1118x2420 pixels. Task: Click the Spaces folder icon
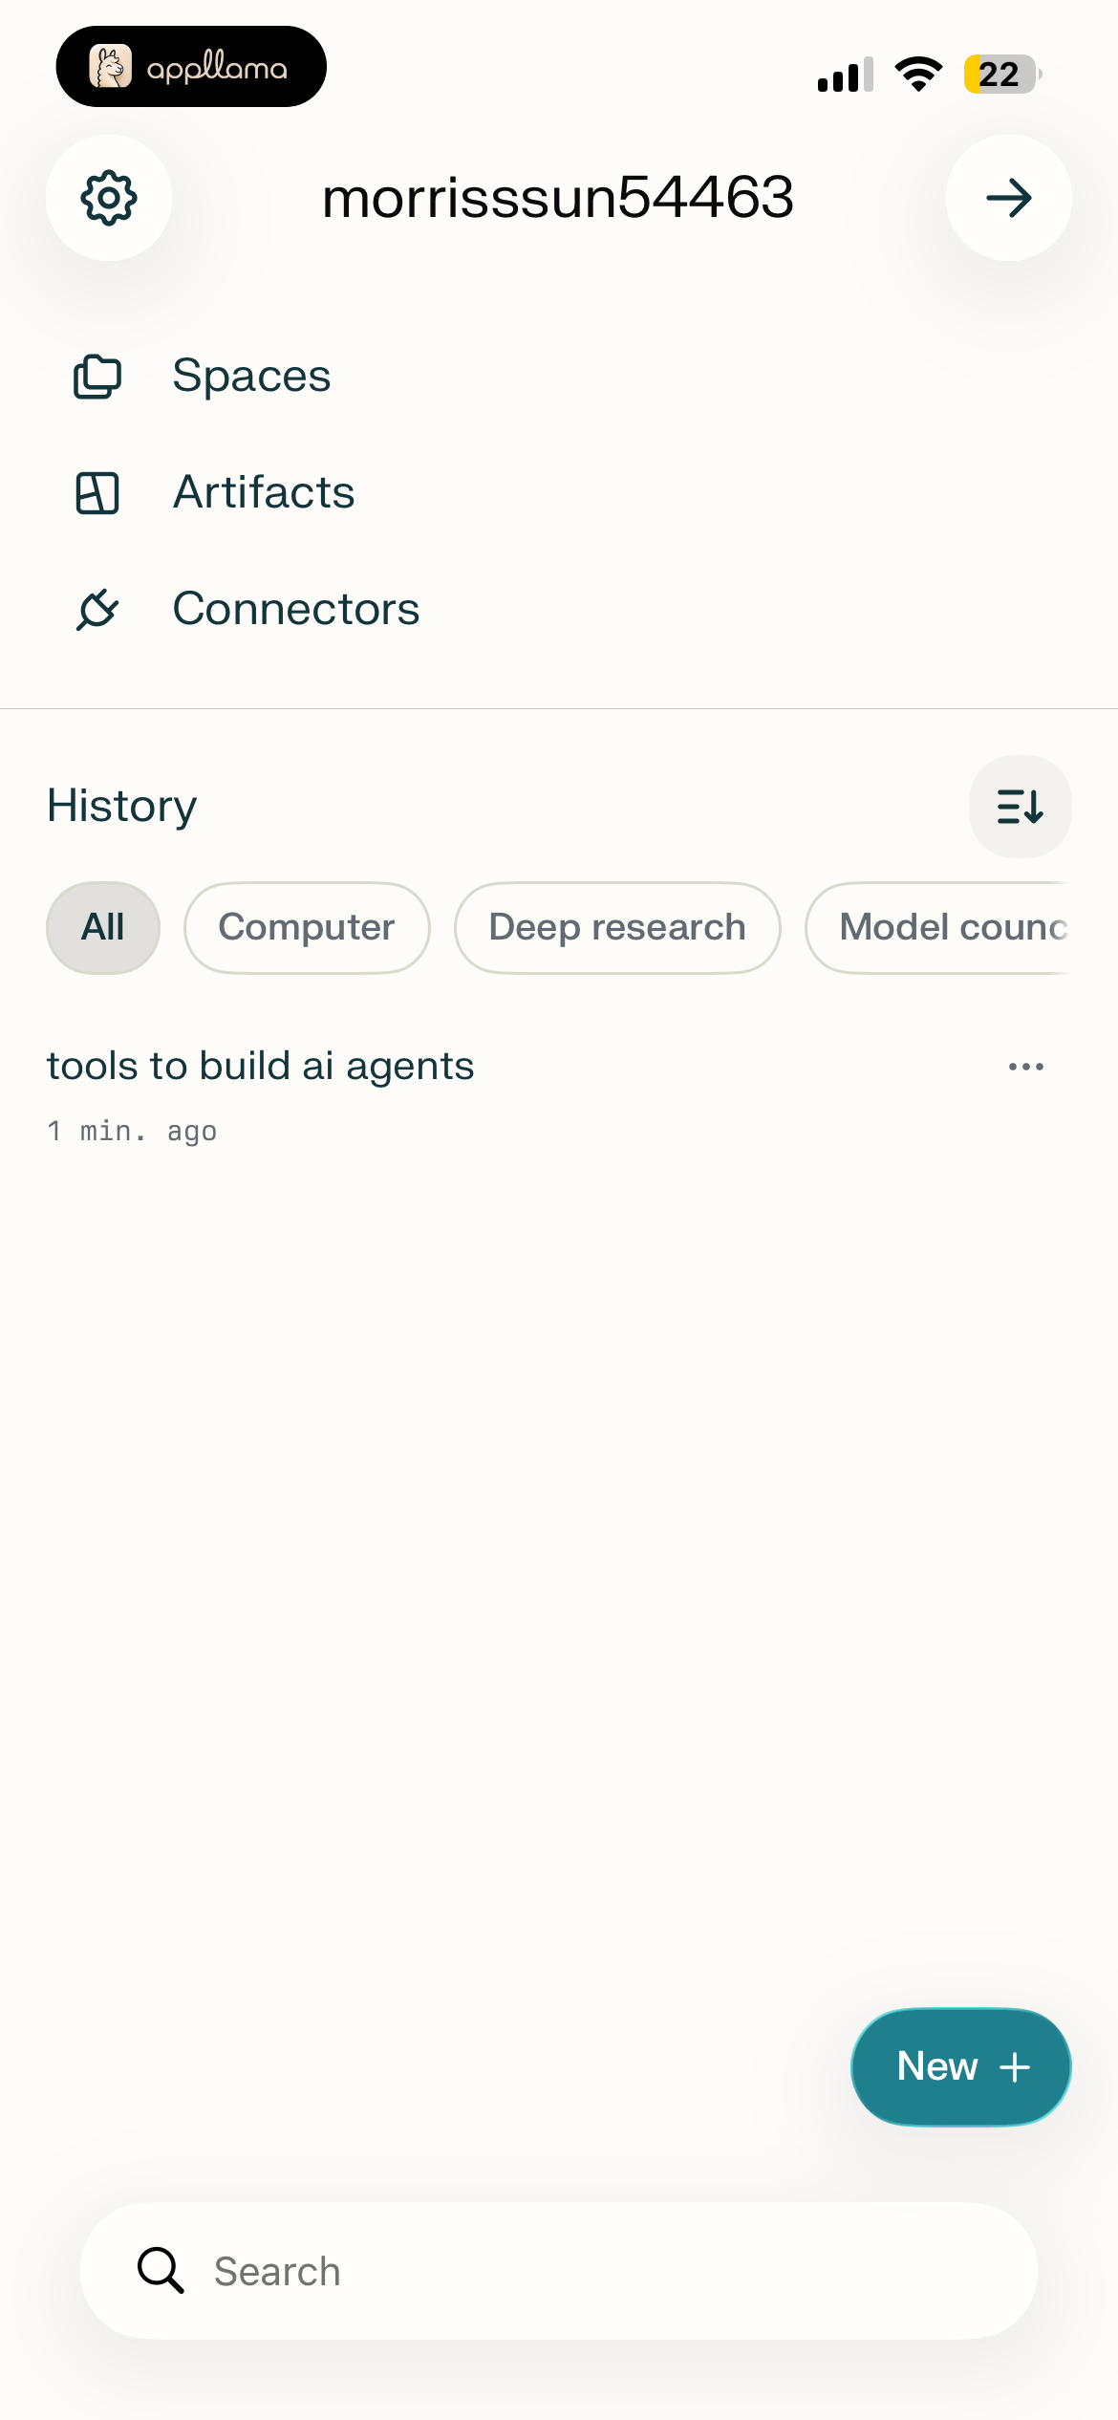click(x=97, y=377)
